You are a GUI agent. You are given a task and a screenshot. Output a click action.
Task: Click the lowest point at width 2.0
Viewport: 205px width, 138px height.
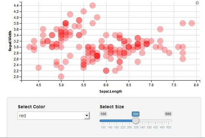[x=61, y=76]
